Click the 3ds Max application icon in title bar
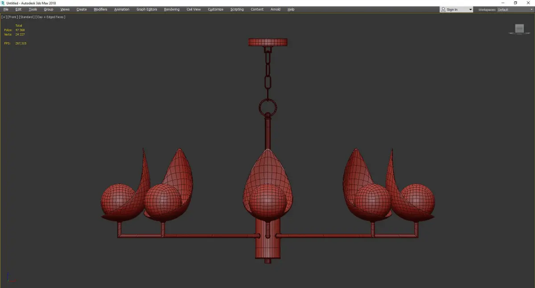This screenshot has height=288, width=535. point(3,3)
